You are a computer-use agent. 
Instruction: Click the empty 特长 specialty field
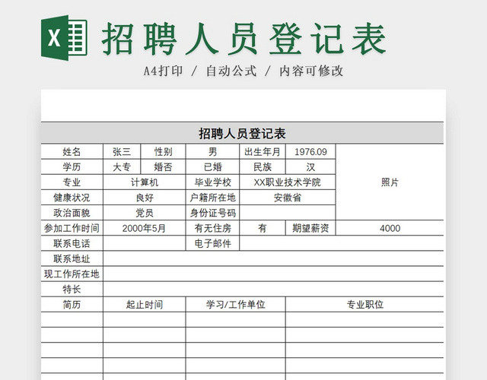pos(273,289)
